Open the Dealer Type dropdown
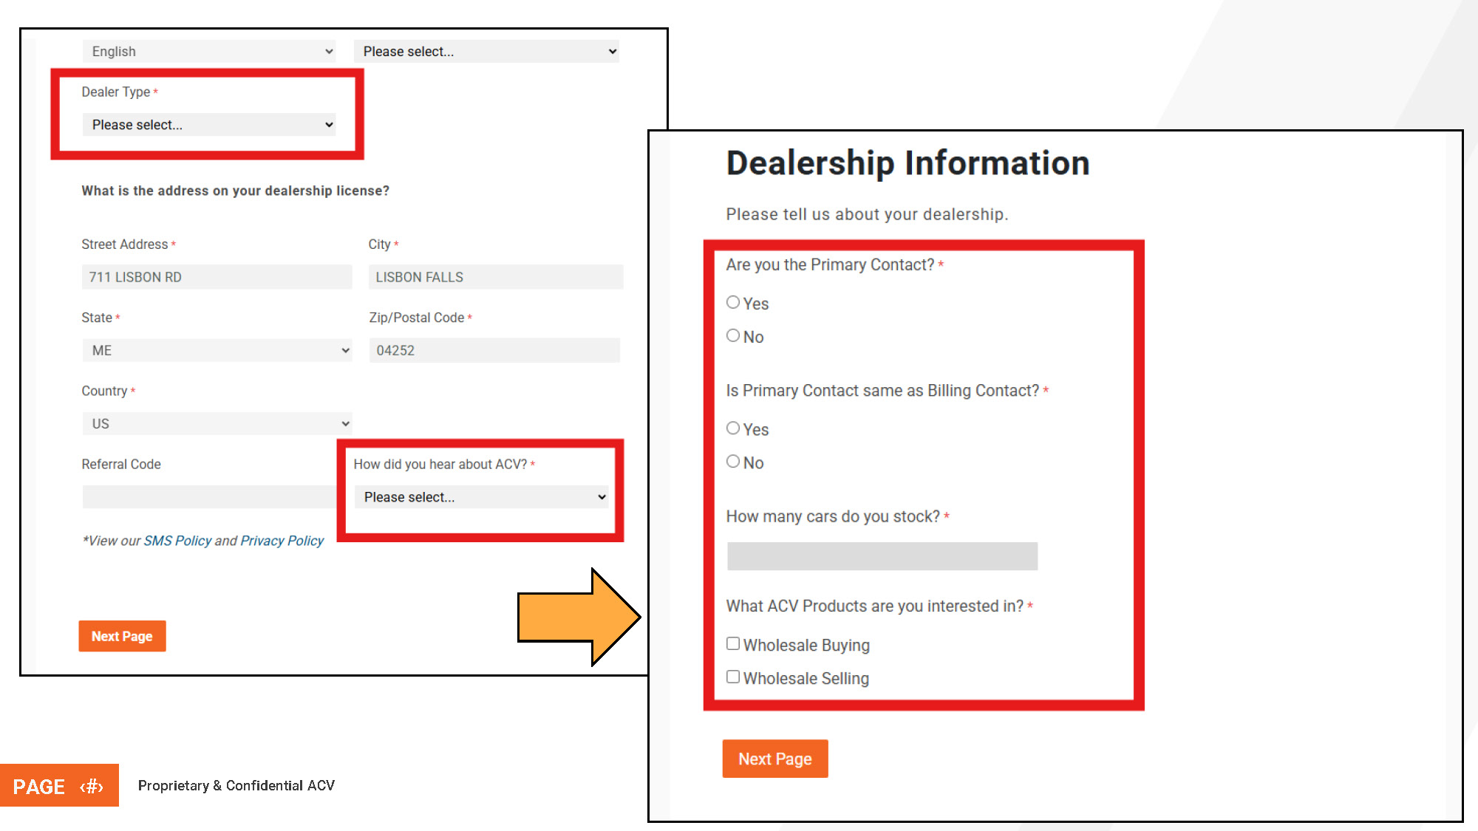This screenshot has height=831, width=1478. [x=209, y=124]
